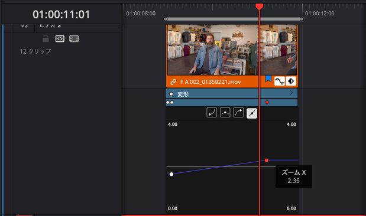Apply ease-out interpolation to keyframe
This screenshot has width=366, height=216.
click(238, 113)
